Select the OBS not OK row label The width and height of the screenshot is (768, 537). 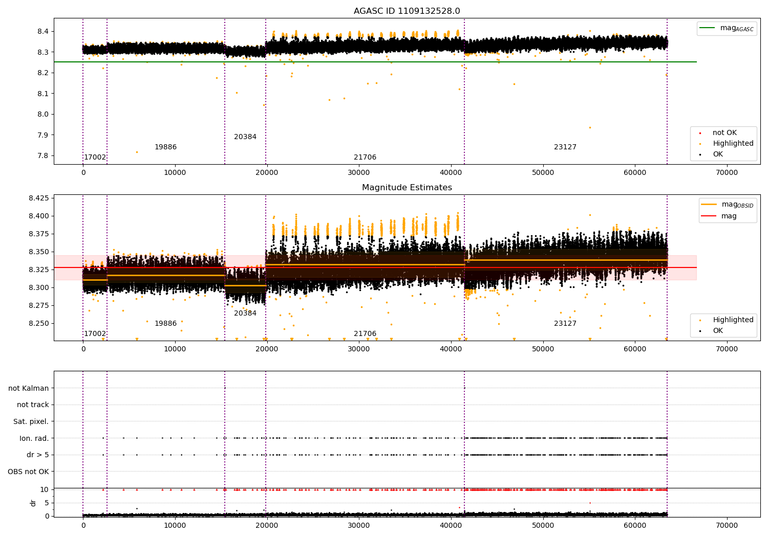pos(29,472)
